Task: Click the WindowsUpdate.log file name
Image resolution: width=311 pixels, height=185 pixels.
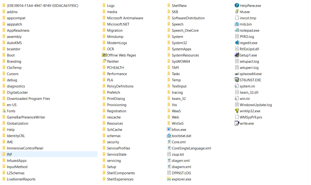Action: pos(256,105)
